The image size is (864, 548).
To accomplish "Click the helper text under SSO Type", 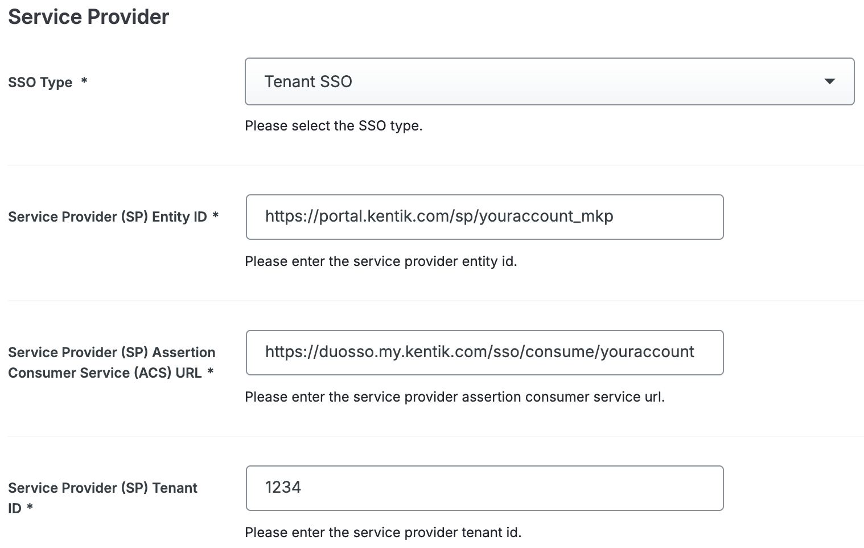I will click(x=334, y=125).
